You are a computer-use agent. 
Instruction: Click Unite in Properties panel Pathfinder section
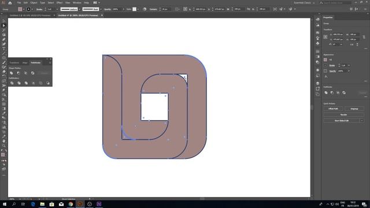(326, 92)
